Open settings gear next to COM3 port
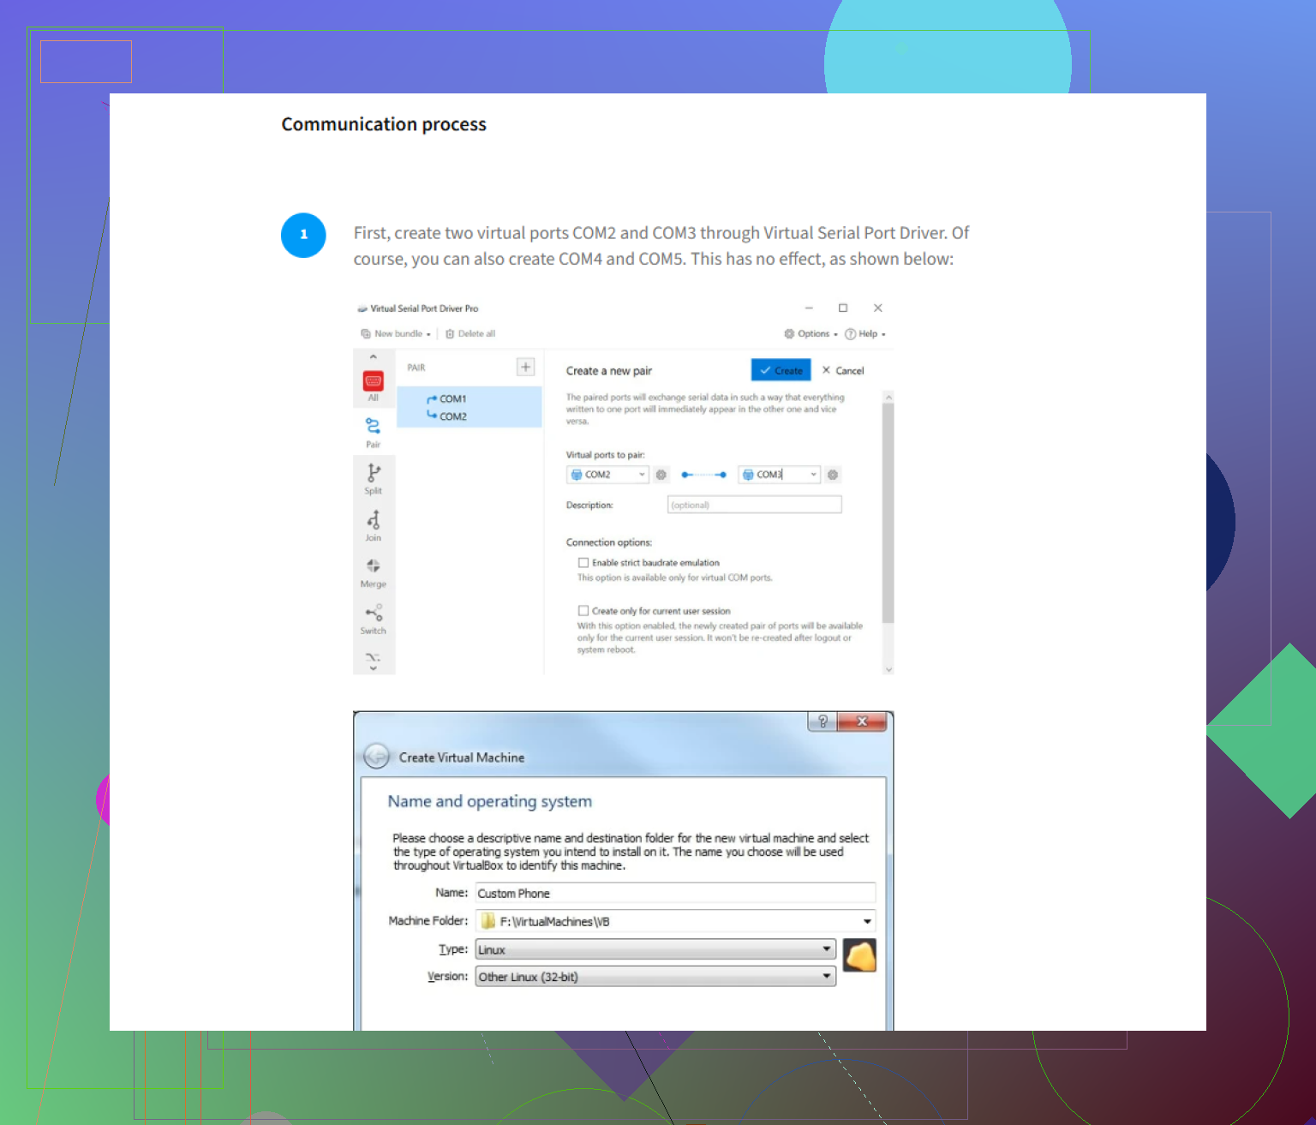 [833, 475]
